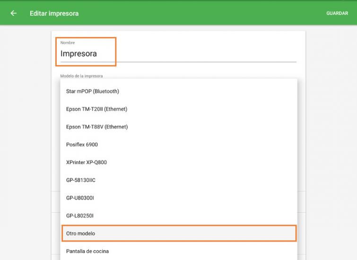
Task: Pick Epson TM-T88V (Ethernet) from list
Action: [x=97, y=127]
